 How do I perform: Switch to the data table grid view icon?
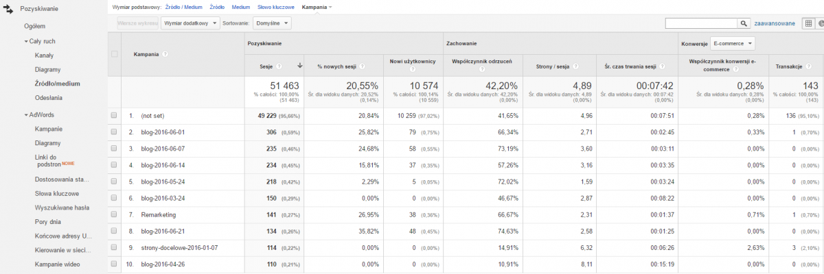click(x=808, y=23)
